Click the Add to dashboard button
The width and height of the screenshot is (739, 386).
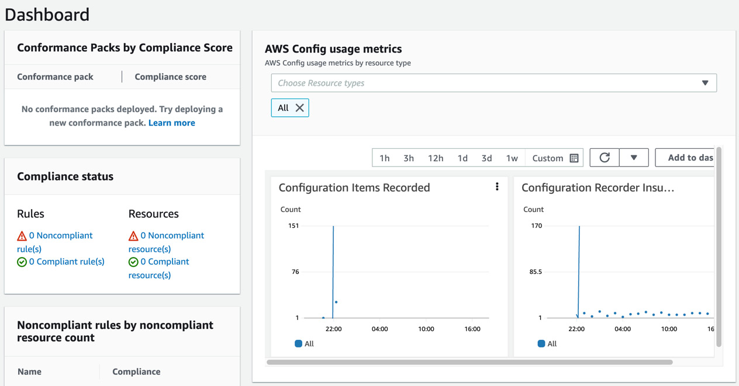click(x=685, y=158)
